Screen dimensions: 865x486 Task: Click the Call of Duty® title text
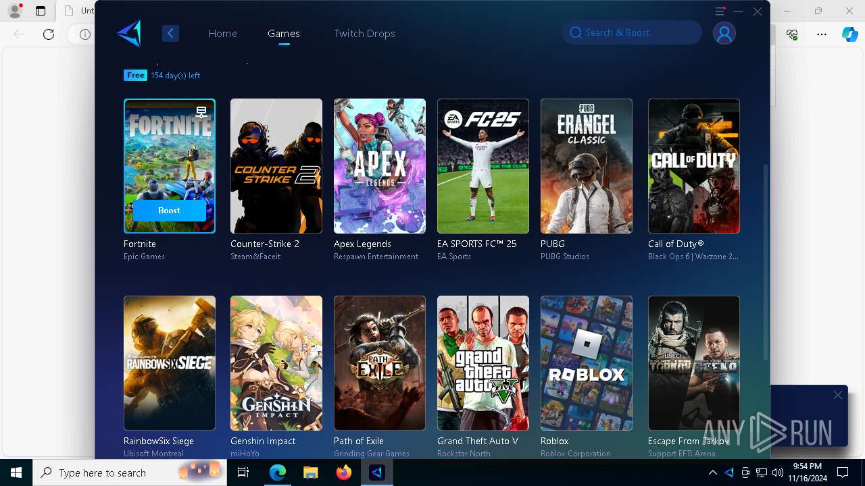click(x=676, y=244)
